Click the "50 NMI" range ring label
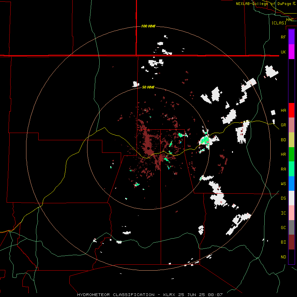Screen dimensions: 297x297 pyautogui.click(x=148, y=87)
